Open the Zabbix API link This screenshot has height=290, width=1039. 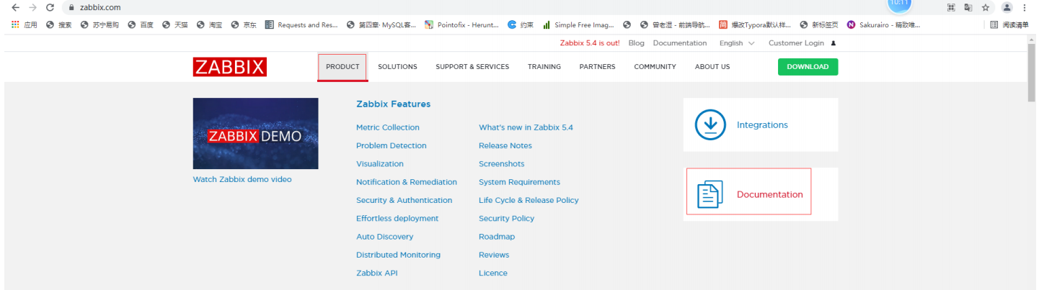tap(376, 273)
